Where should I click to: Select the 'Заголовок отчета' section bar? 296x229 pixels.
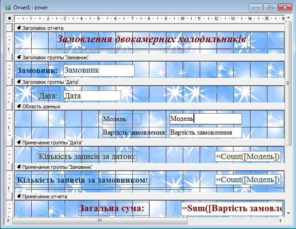(149, 28)
